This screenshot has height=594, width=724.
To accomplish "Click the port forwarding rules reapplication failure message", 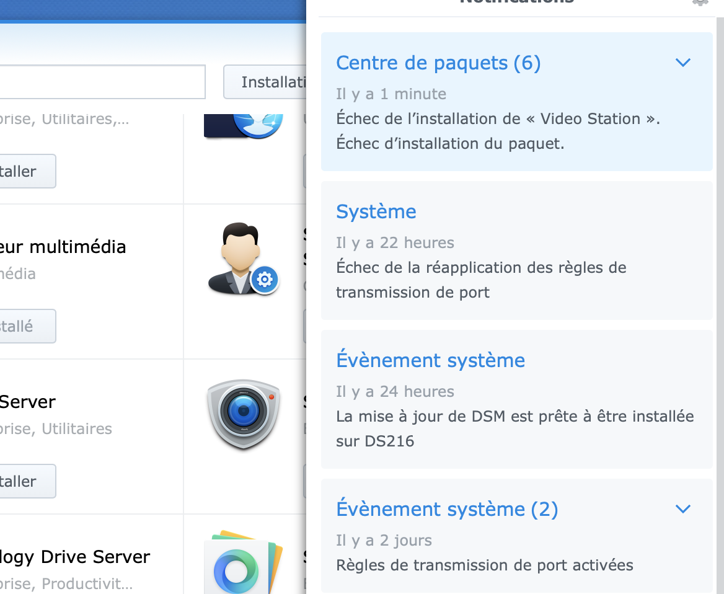I will click(481, 280).
